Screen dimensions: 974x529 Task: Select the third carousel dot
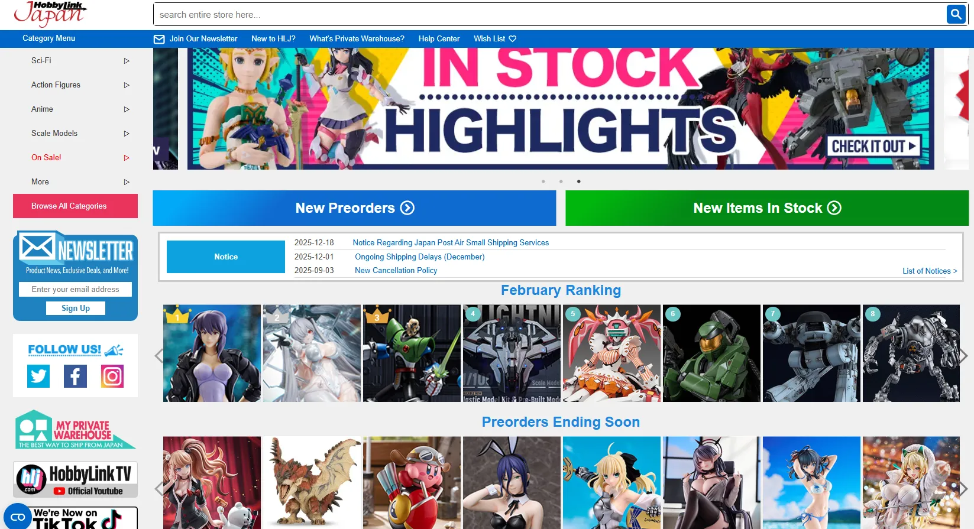click(x=578, y=181)
